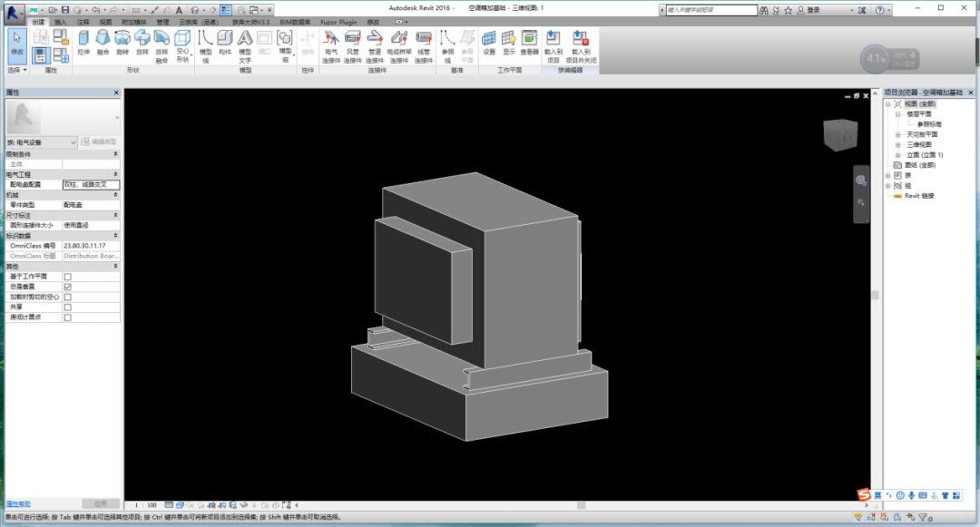Image resolution: width=980 pixels, height=527 pixels.
Task: Select the 融合 (Blend) tool
Action: pyautogui.click(x=103, y=44)
